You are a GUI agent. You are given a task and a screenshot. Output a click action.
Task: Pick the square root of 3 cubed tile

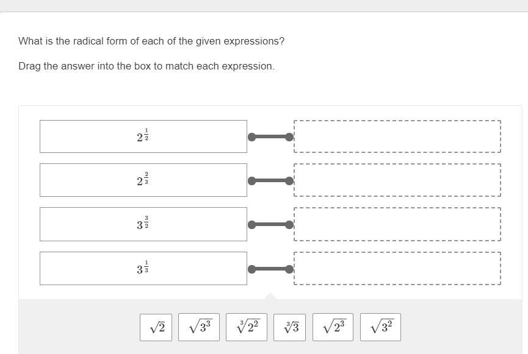pyautogui.click(x=199, y=327)
